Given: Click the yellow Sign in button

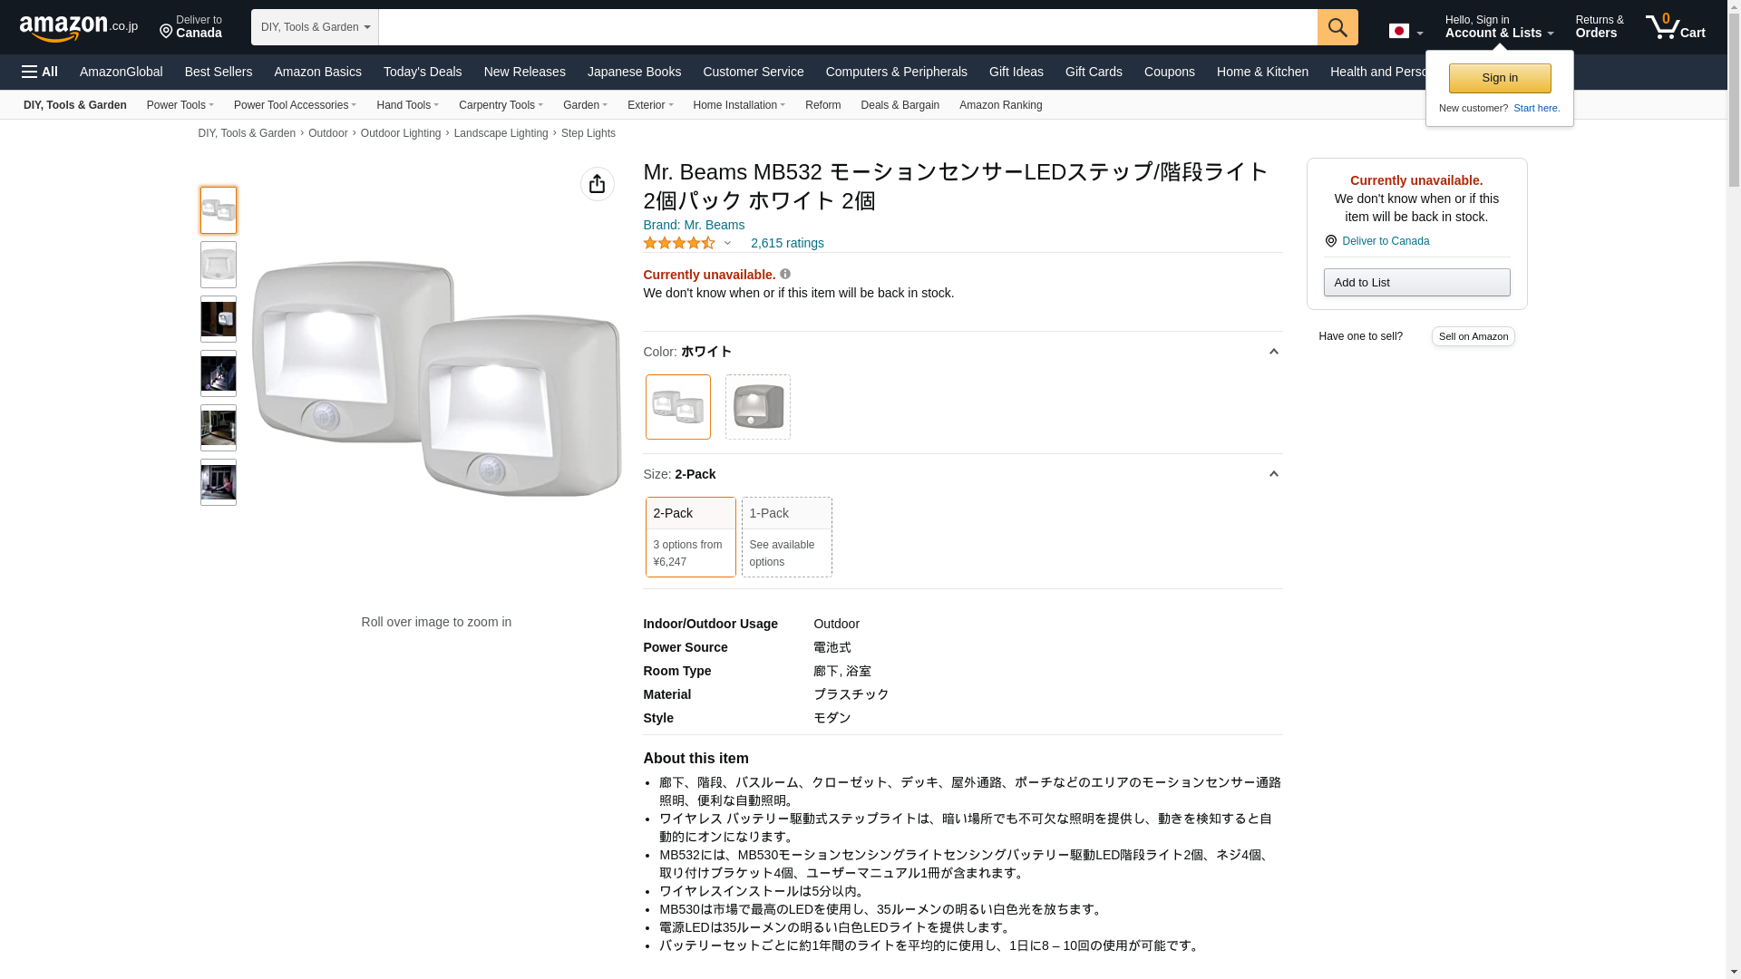Looking at the screenshot, I should [1499, 78].
